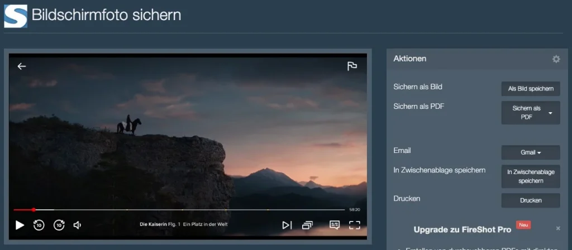Viewport: 572px width, 250px height.
Task: Click the In Zwischenablage speichern button
Action: coord(531,176)
